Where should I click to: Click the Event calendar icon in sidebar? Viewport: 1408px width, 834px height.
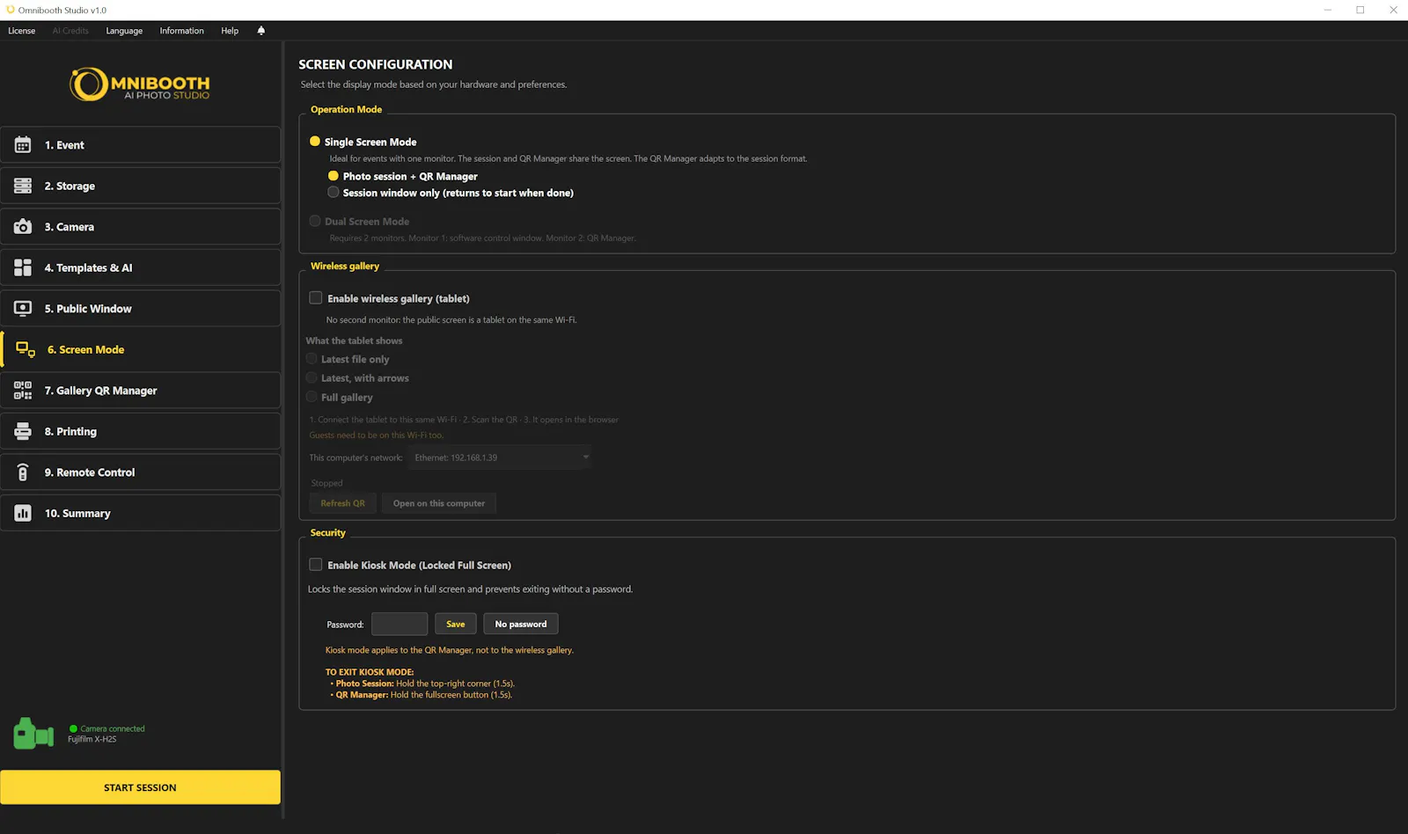coord(23,145)
